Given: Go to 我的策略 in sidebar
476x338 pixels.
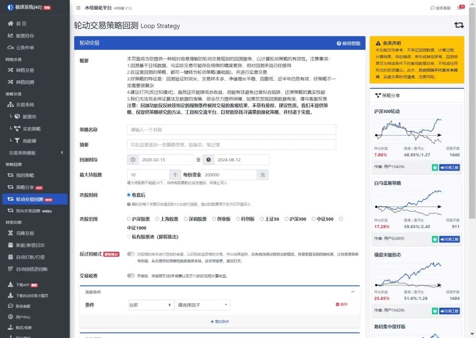Looking at the screenshot, I should 25,175.
